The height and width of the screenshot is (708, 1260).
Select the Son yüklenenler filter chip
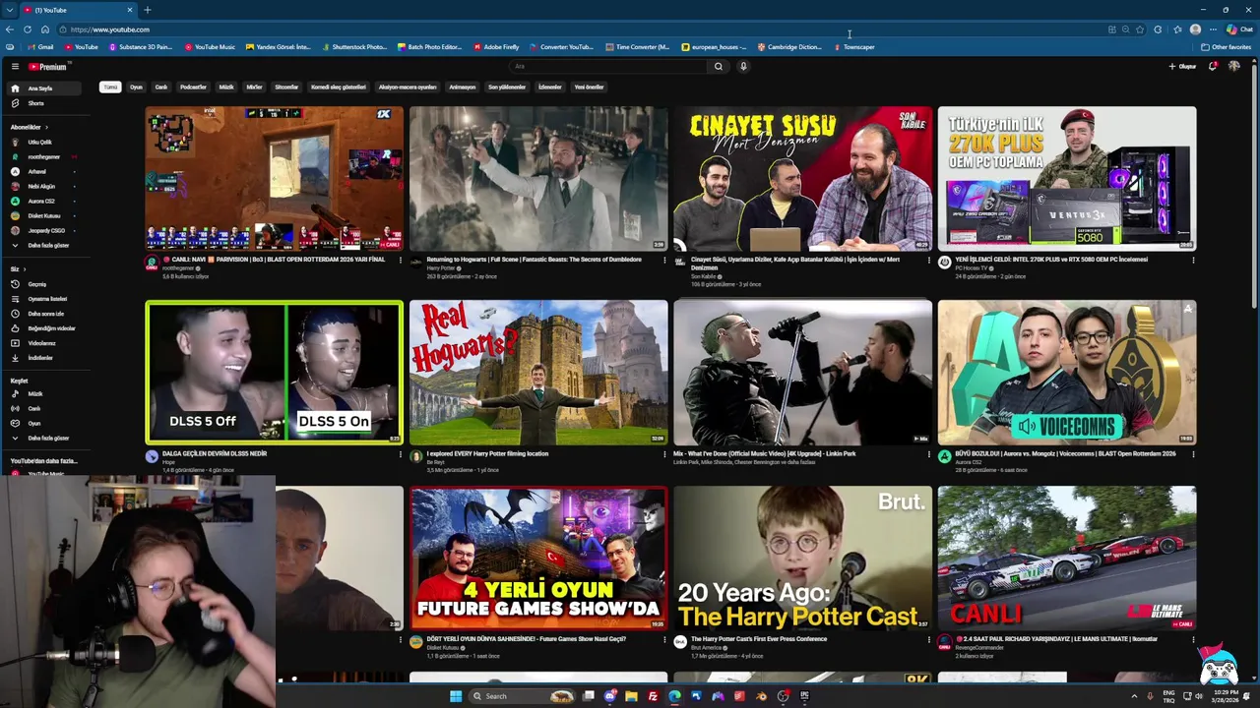click(507, 88)
